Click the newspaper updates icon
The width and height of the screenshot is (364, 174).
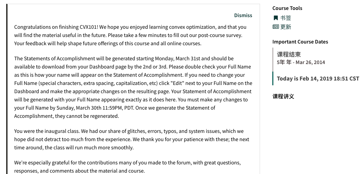276,27
